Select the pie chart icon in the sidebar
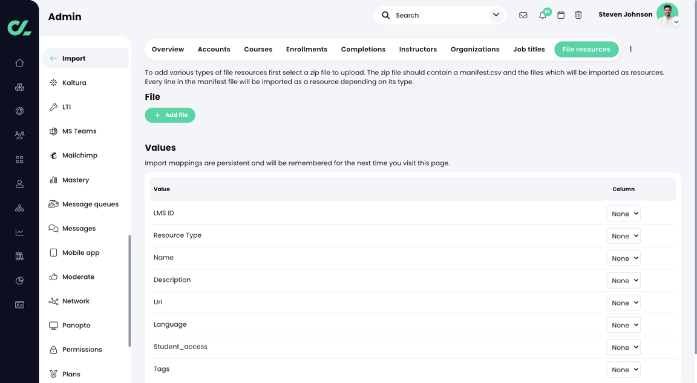Screen dimensions: 697x383 [19, 280]
